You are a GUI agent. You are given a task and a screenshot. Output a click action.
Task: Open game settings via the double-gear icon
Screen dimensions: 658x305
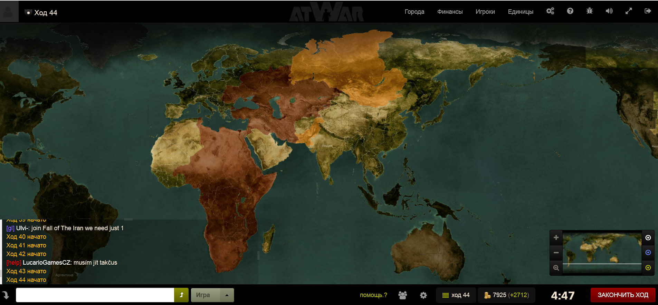[x=550, y=11]
